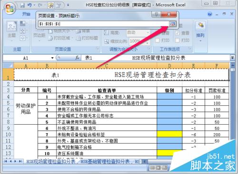Image resolution: width=238 pixels, height=174 pixels.
Task: Open the Name Box dropdown arrow
Action: 52,58
